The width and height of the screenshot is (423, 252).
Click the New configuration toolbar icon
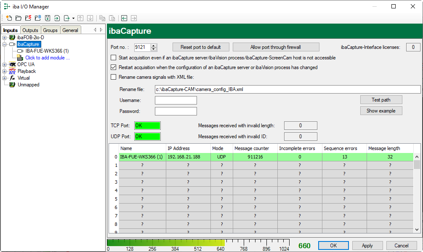(8, 18)
